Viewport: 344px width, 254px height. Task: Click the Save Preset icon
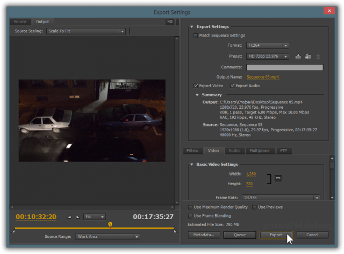click(x=298, y=57)
